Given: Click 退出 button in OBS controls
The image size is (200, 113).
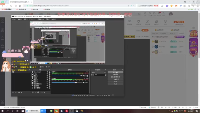Looking at the screenshot, I should tap(115, 84).
